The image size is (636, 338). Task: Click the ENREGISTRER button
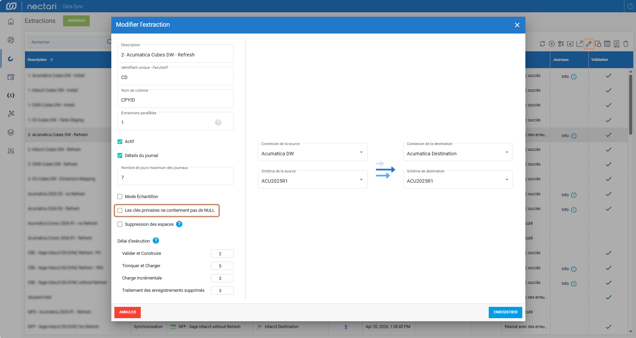coord(506,312)
